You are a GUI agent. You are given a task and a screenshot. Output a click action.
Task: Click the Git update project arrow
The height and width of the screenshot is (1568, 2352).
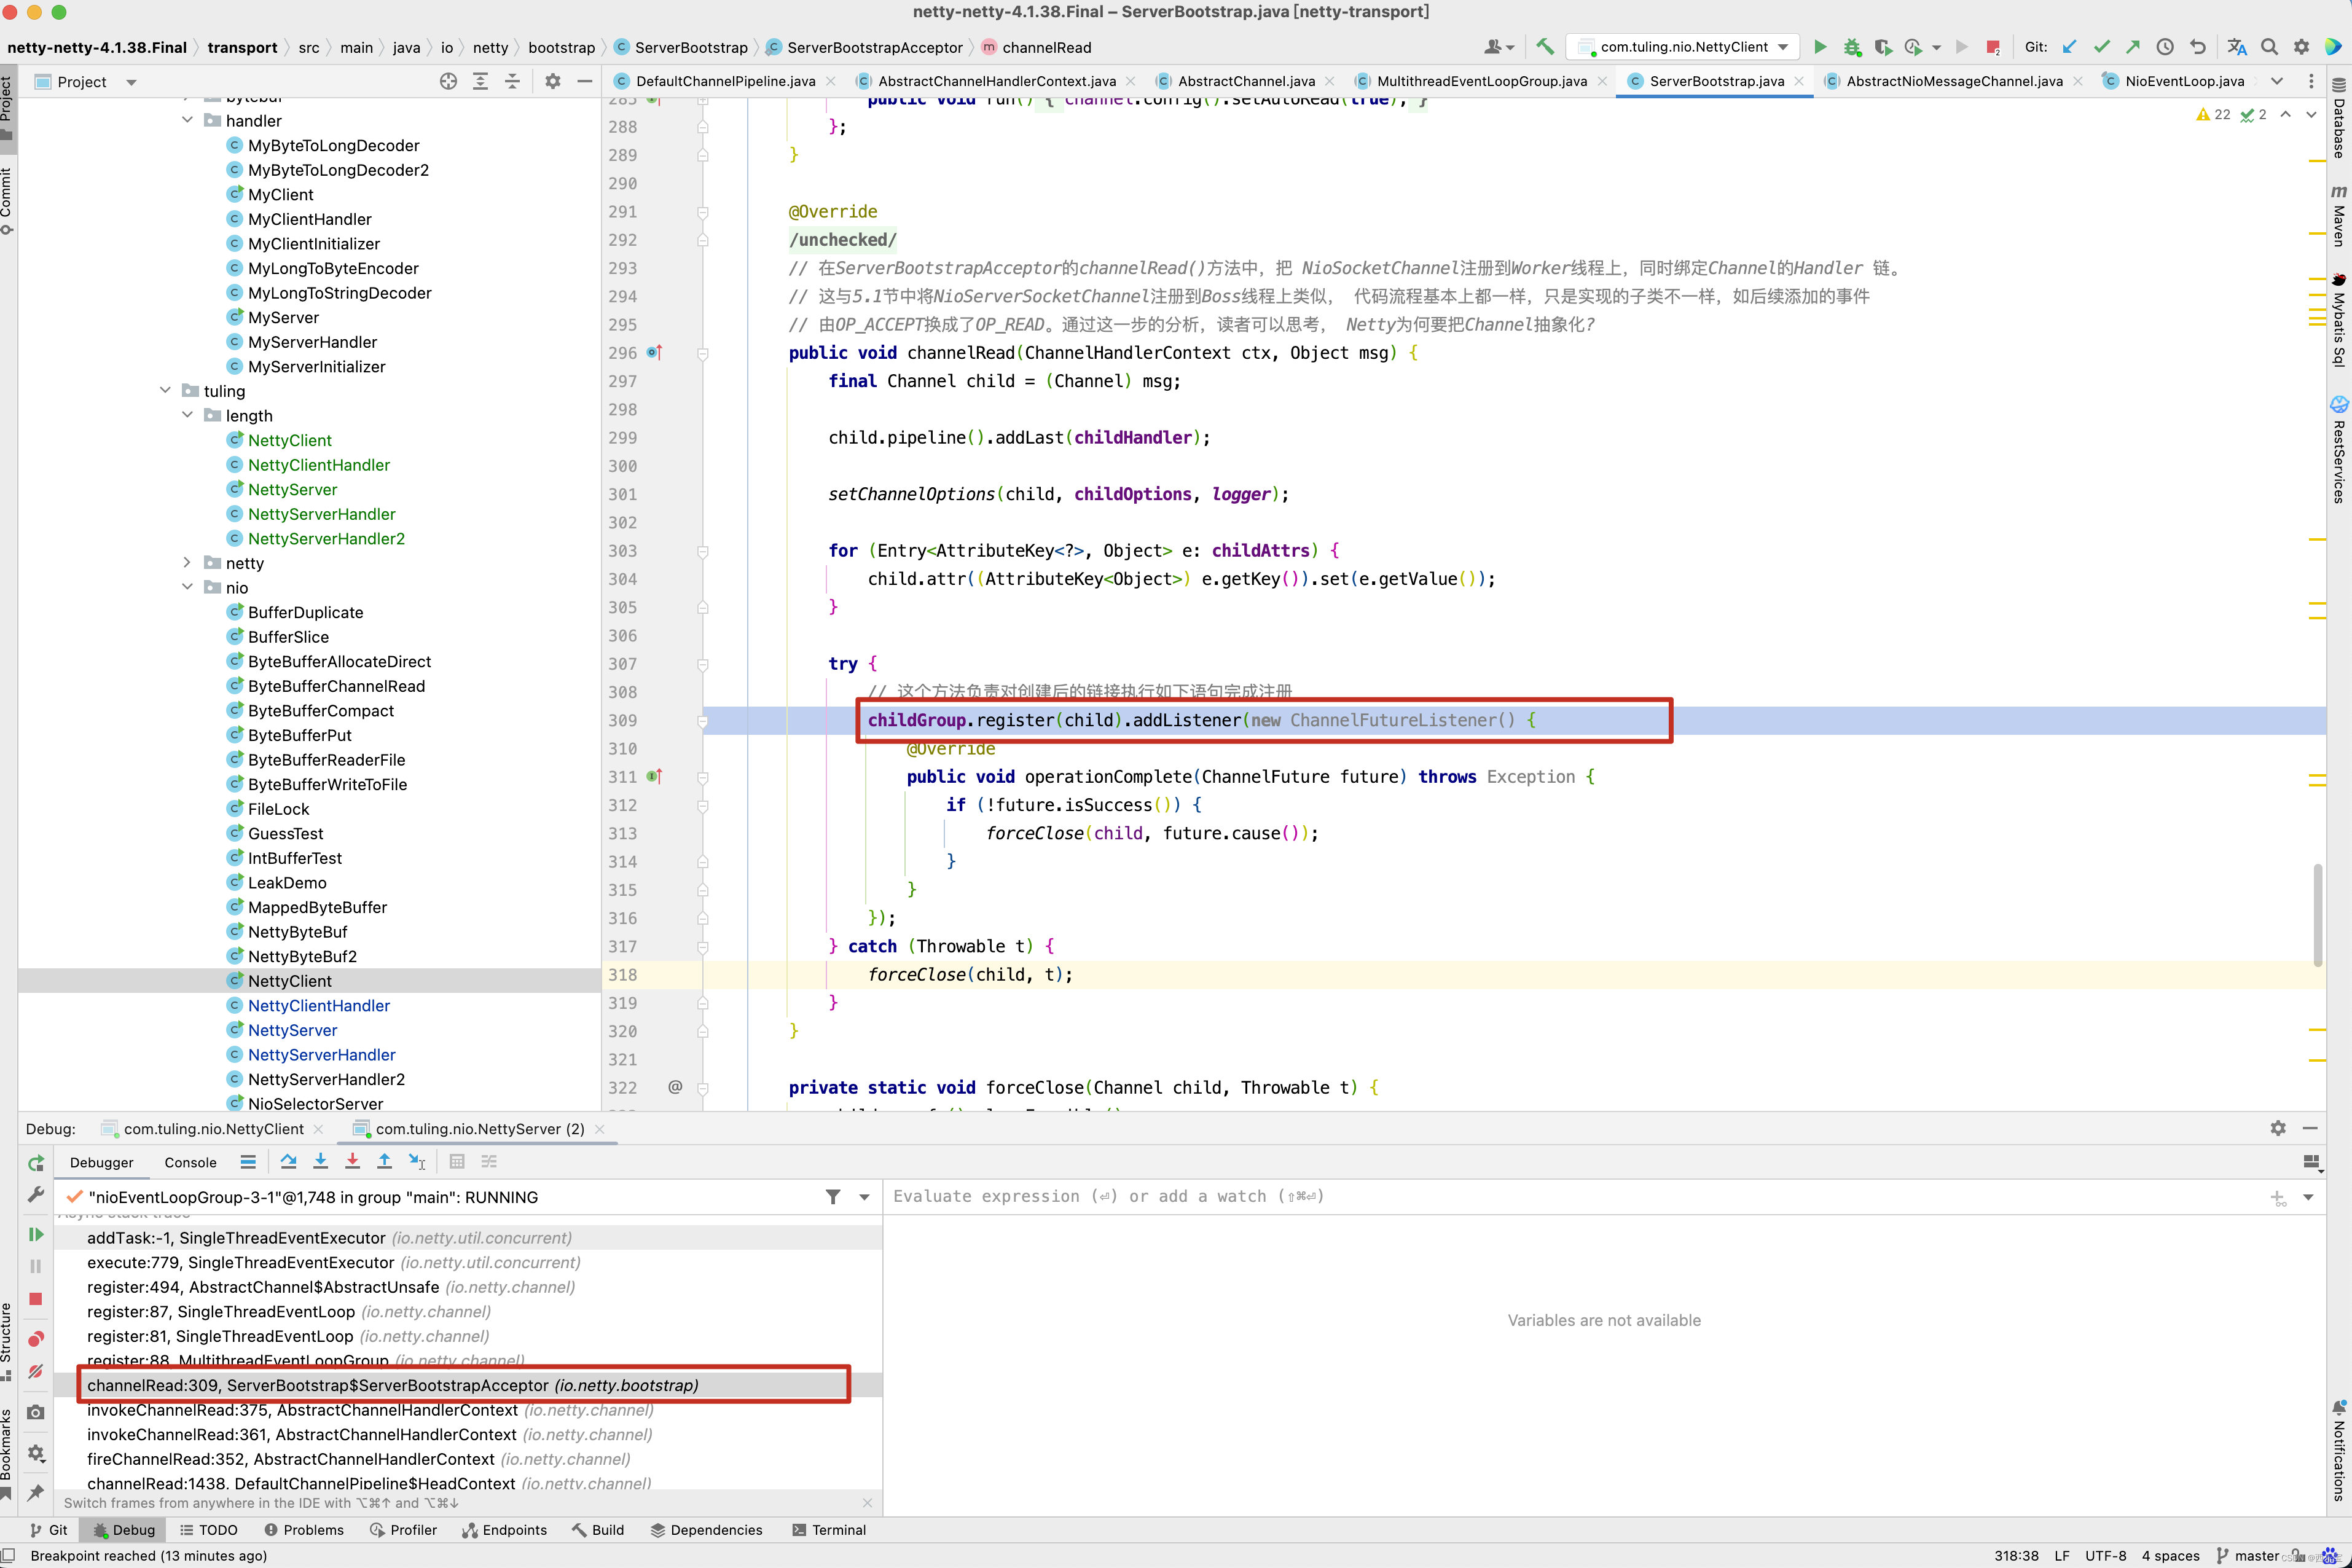2069,47
